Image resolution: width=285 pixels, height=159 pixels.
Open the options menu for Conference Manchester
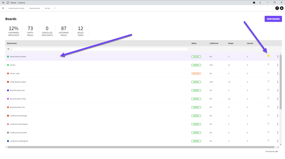[277, 124]
